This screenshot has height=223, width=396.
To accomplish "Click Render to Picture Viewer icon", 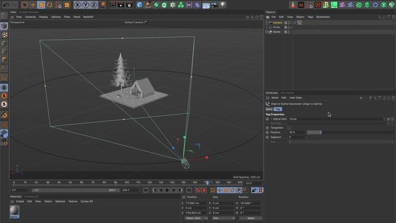I will tap(121, 5).
